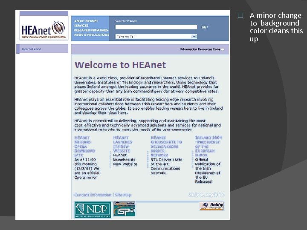Open News & Publications menu item
Screen dimensions: 307x230
tap(91, 34)
